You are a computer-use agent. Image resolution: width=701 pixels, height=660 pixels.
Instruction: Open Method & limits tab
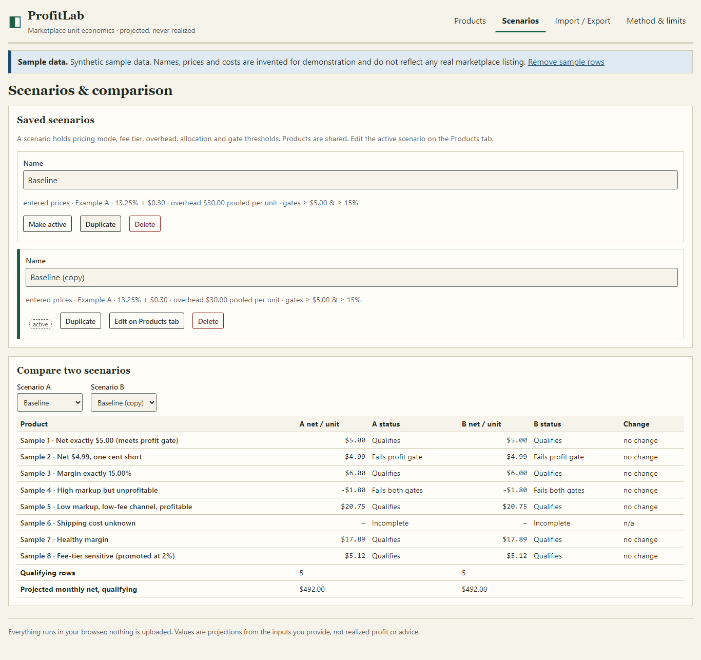(x=656, y=21)
